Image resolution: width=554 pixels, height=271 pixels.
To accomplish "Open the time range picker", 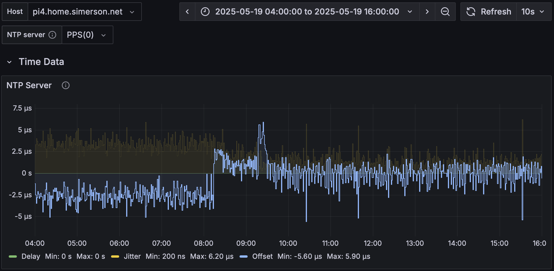I will pos(307,12).
